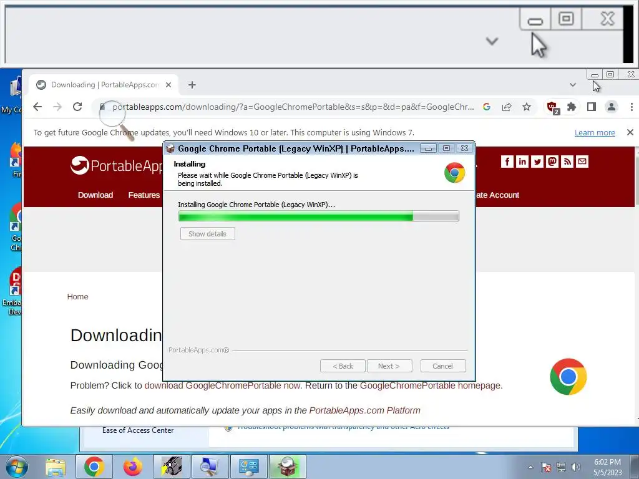The width and height of the screenshot is (639, 479).
Task: Open Ease of Access Center in background window
Action: tap(138, 430)
